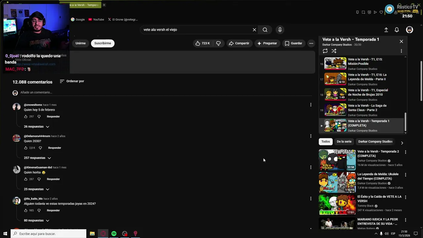Clear the search box text
The width and height of the screenshot is (423, 238).
click(254, 30)
